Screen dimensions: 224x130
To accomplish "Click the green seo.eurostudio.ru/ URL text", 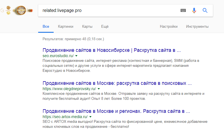I will click(x=58, y=56).
